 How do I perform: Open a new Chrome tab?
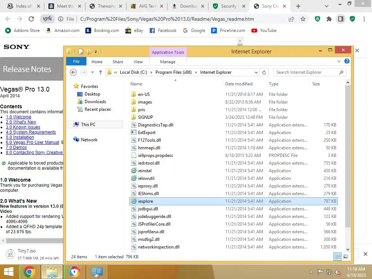pos(298,6)
